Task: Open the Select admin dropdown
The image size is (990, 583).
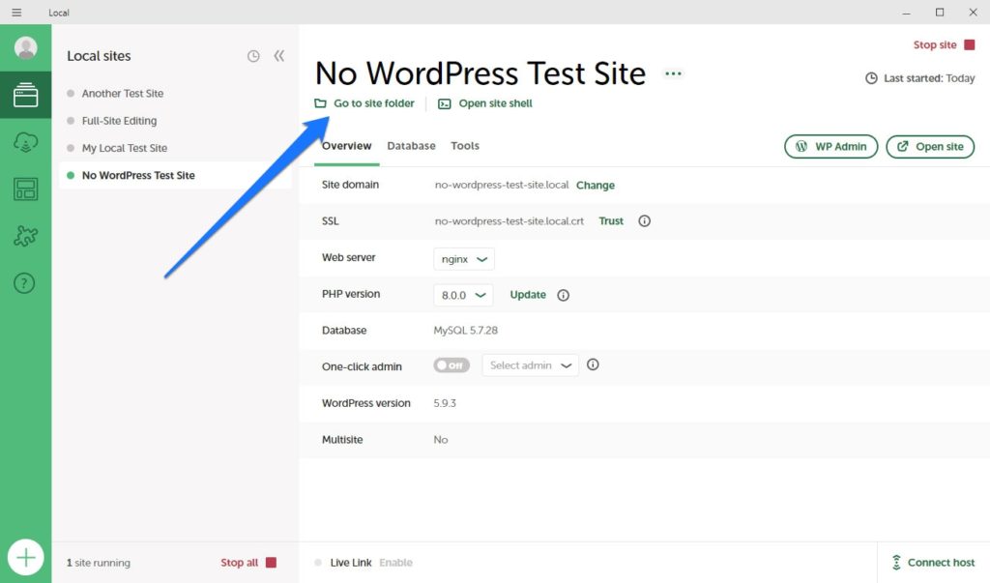Action: (531, 365)
